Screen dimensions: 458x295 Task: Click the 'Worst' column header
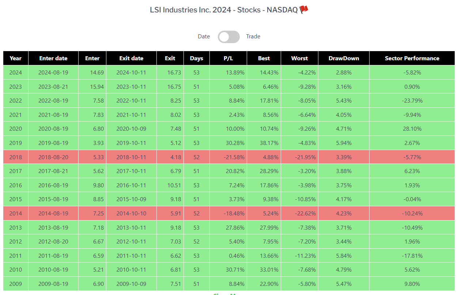[300, 58]
